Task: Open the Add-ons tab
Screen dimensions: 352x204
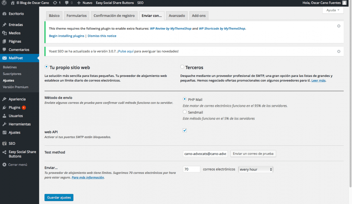Action: click(199, 15)
